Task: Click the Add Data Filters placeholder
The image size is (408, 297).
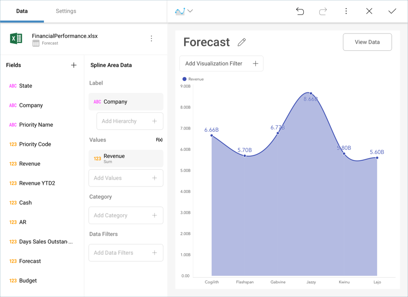Action: [x=126, y=253]
